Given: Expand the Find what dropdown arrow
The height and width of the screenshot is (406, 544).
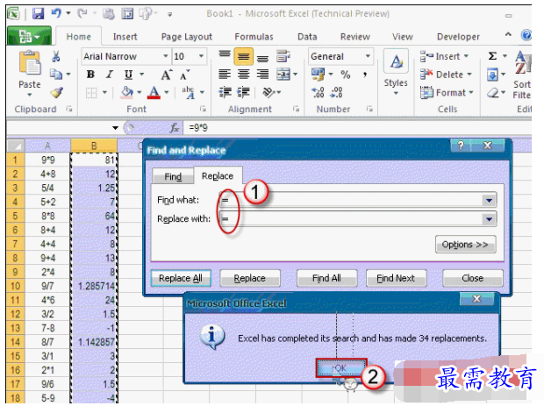Looking at the screenshot, I should point(489,200).
